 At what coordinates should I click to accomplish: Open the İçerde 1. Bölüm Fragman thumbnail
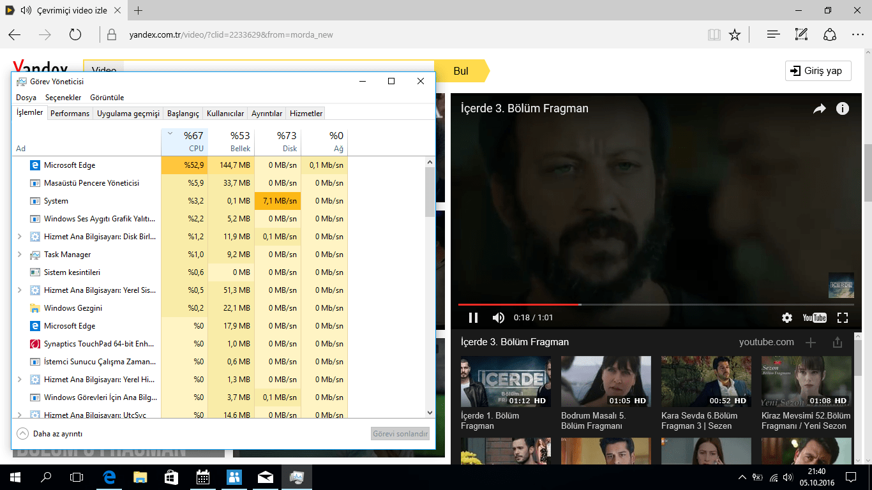[506, 382]
